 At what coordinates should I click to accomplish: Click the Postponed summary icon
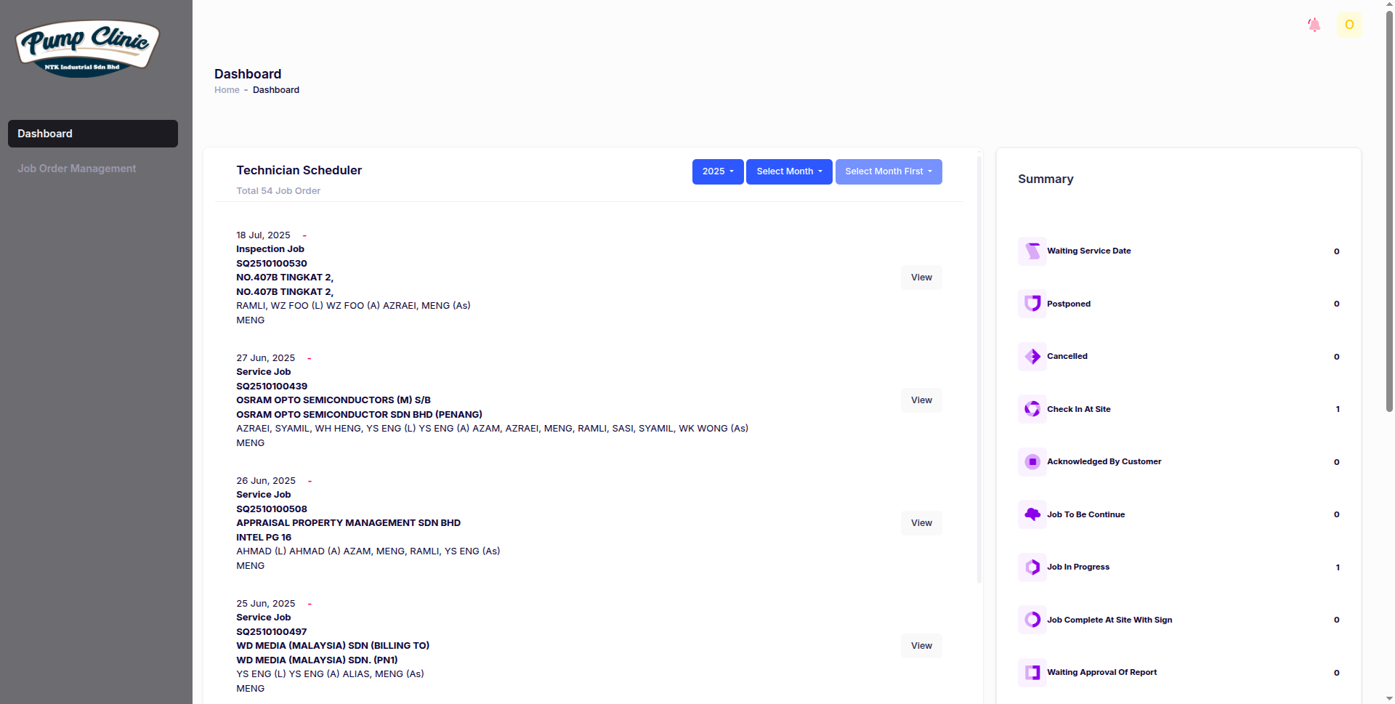[x=1032, y=304]
